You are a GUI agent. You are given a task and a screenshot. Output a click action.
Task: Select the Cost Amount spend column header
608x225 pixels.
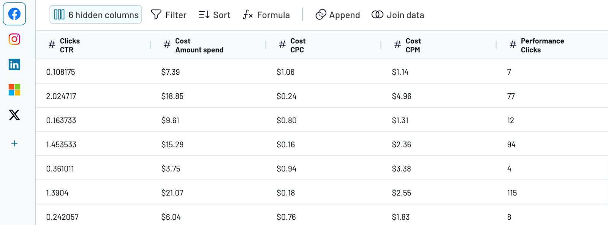tap(199, 45)
